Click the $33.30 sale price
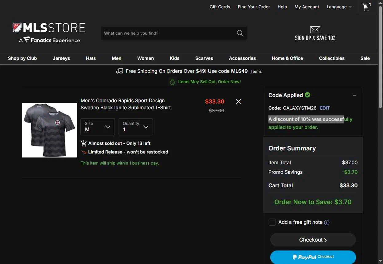 [215, 102]
